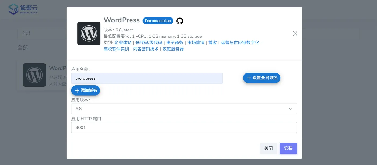Image resolution: width=377 pixels, height=165 pixels.
Task: Open the 博客 category link
Action: click(x=212, y=43)
